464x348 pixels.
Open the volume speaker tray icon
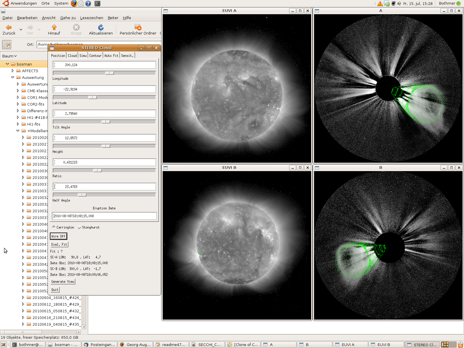[x=399, y=3]
